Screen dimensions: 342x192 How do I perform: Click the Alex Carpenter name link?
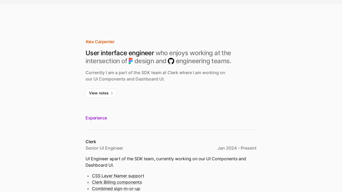[x=100, y=42]
